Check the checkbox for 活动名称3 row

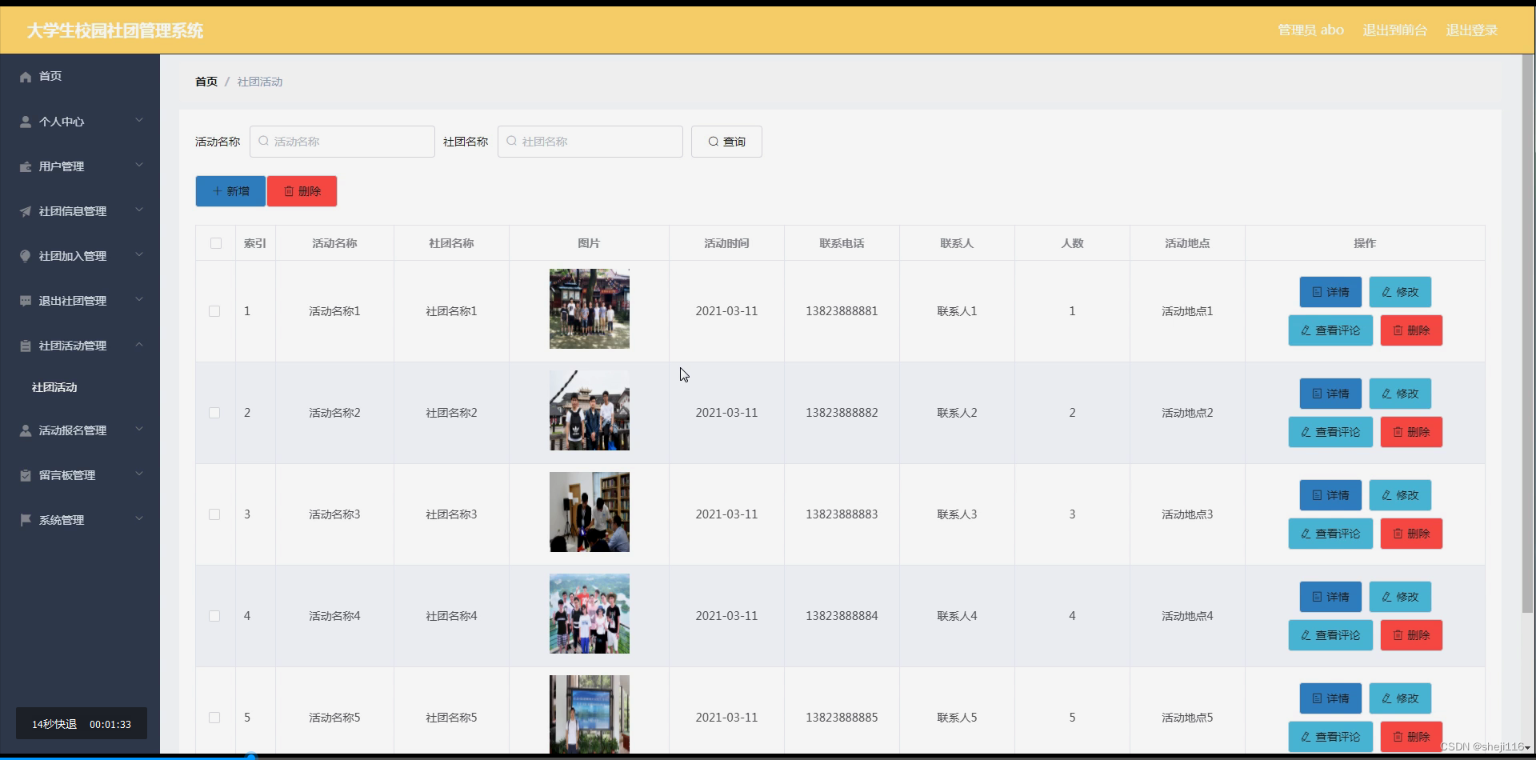pos(214,514)
